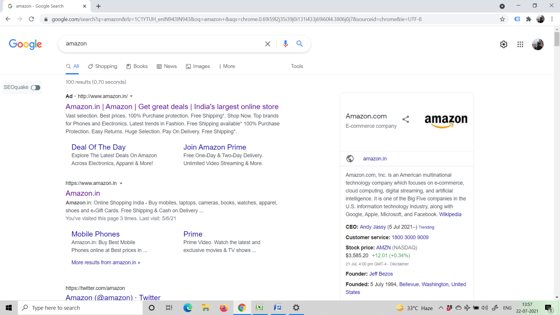560x315 pixels.
Task: Open Wikipedia link in description
Action: [x=450, y=214]
